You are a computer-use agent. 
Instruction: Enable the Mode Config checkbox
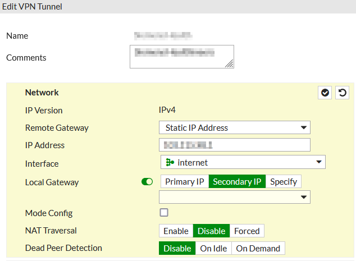point(164,213)
